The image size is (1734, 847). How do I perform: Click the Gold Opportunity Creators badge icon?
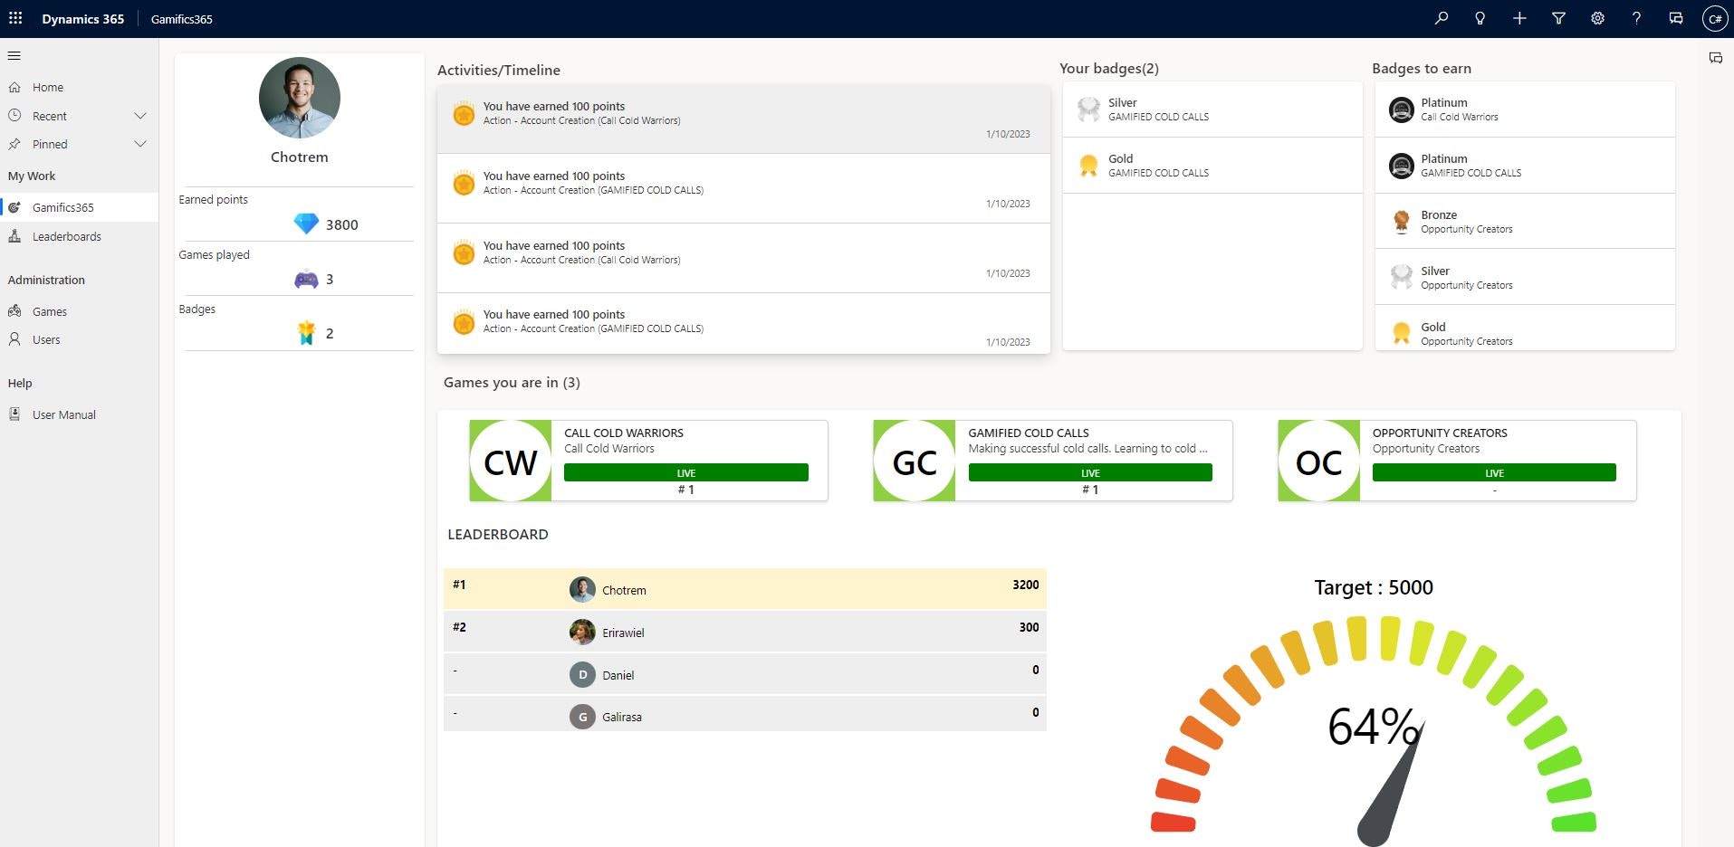(1401, 333)
